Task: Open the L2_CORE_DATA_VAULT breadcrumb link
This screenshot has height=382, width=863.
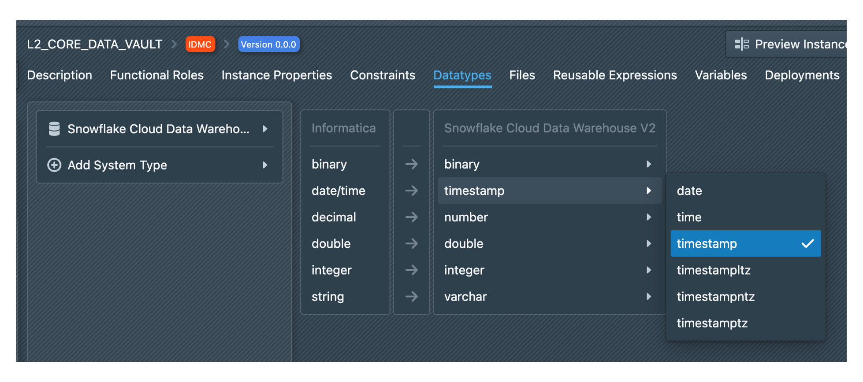Action: coord(94,44)
